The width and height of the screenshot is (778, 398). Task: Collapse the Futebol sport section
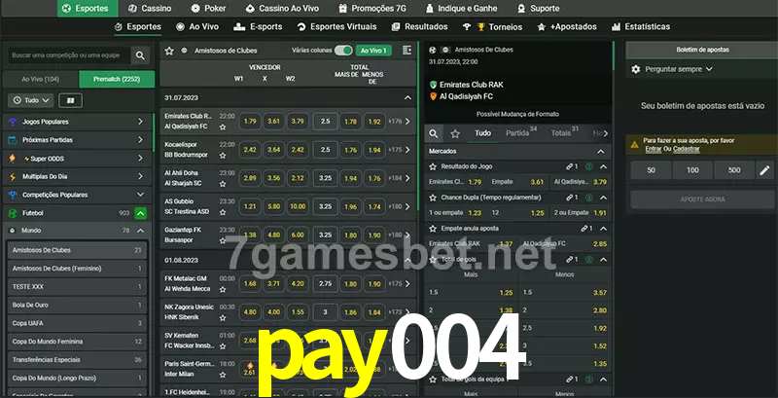(x=141, y=212)
